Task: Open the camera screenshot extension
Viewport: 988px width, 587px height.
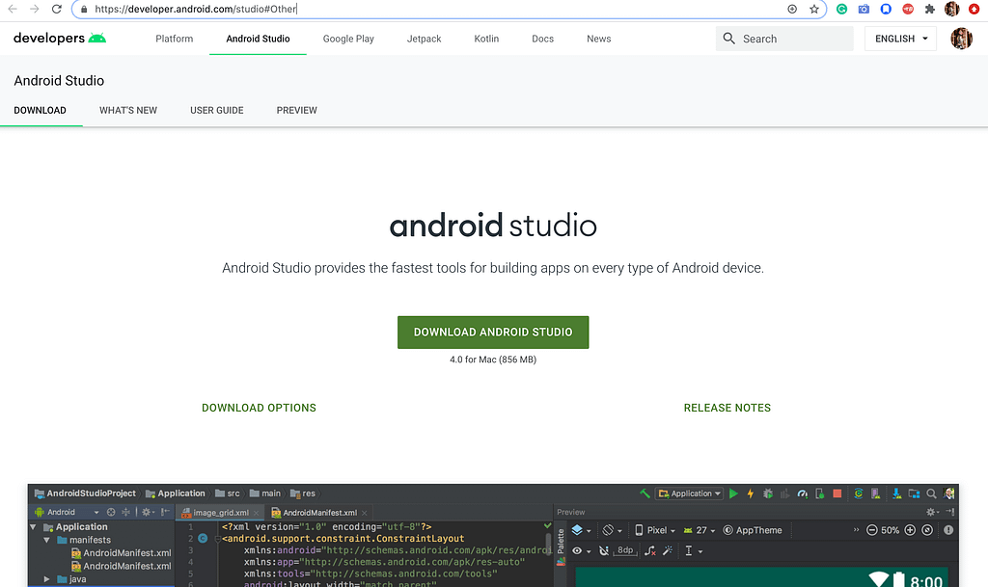Action: coord(864,9)
